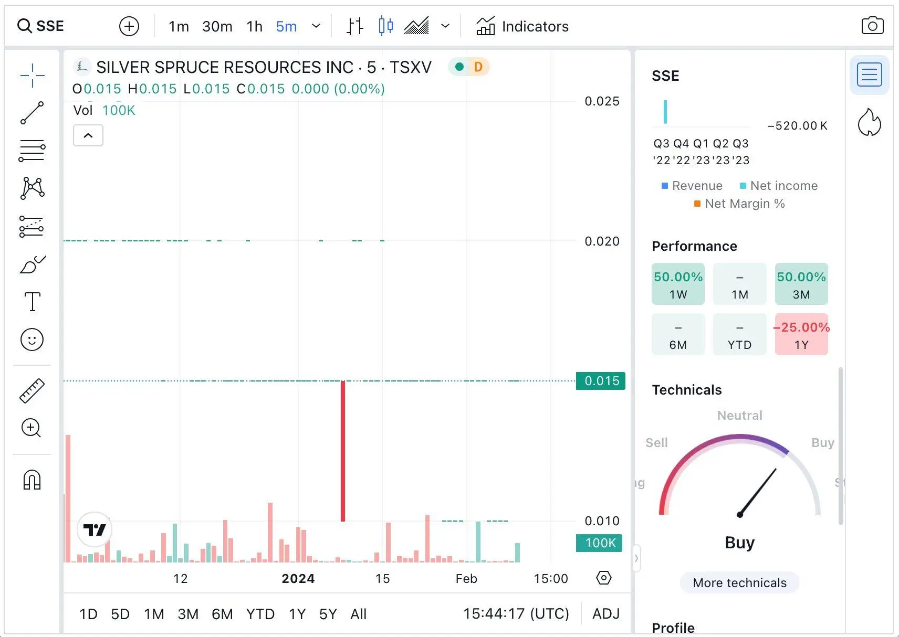Expand the timeframe interval dropdown
The image size is (899, 637).
point(316,26)
